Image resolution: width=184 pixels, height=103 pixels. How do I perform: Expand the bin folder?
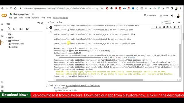point(6,37)
